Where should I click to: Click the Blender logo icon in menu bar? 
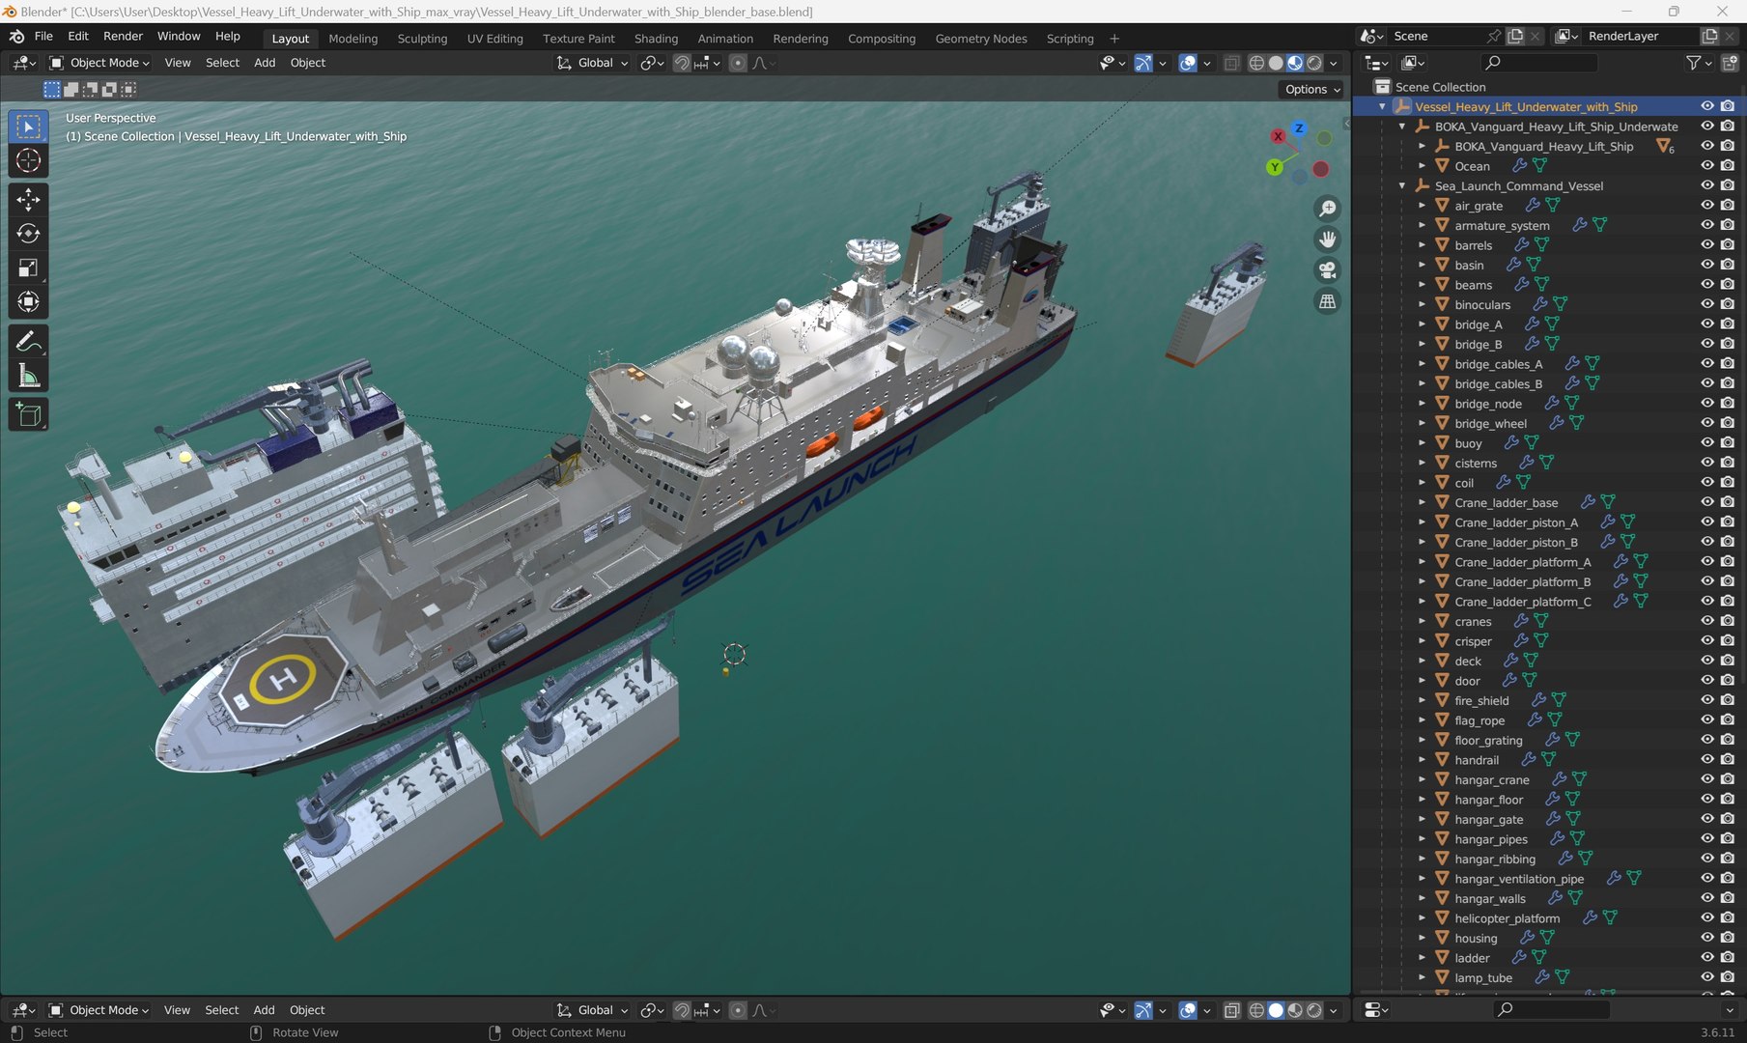click(16, 36)
